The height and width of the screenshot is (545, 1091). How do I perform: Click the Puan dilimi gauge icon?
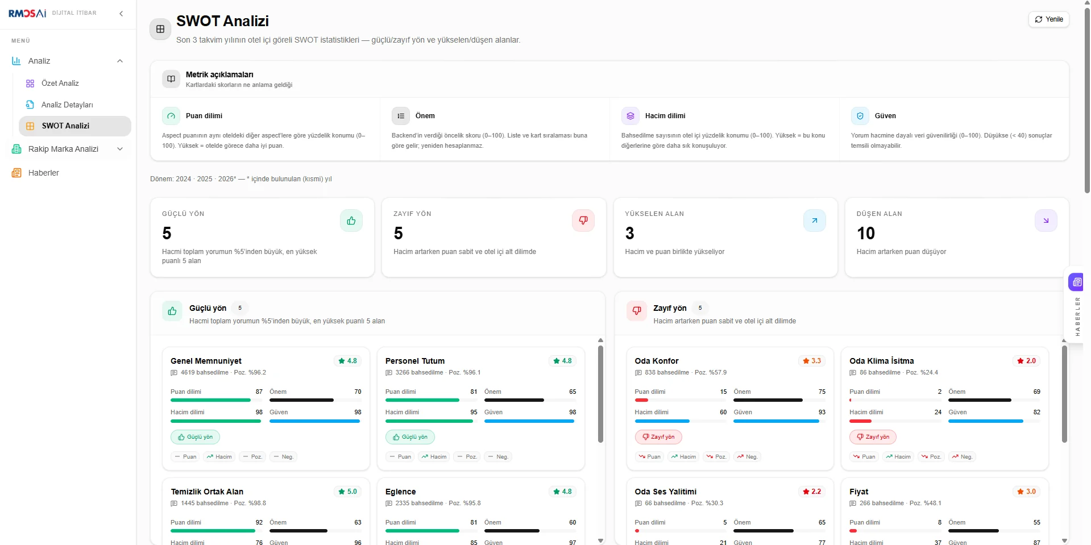(x=171, y=116)
